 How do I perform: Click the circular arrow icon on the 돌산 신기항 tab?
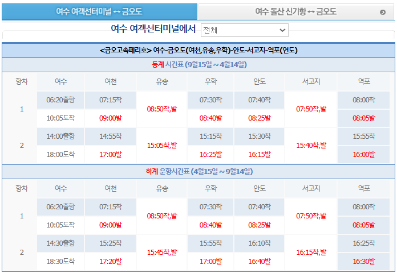[x=382, y=12]
